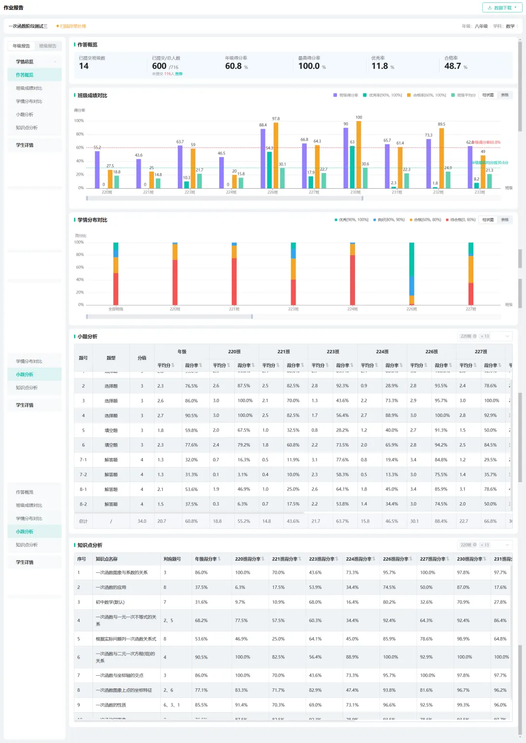Toggle 待合格[0, 60%) legend in 学情分布对比

[461, 220]
